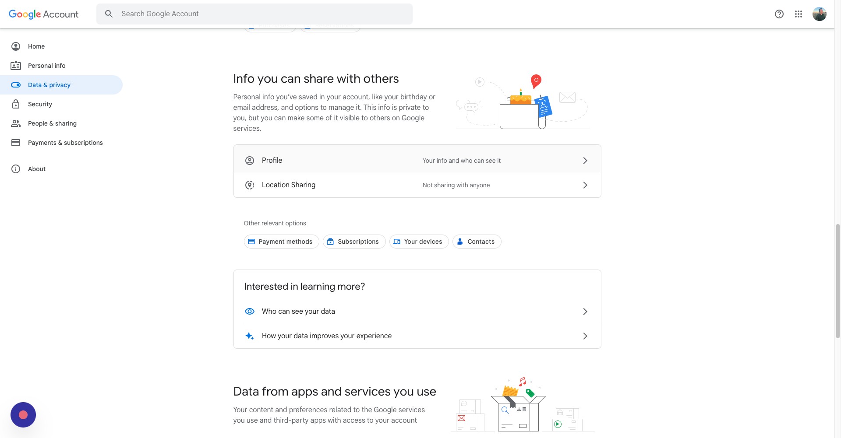This screenshot has width=841, height=438.
Task: Open the Google apps grid icon
Action: click(x=799, y=14)
